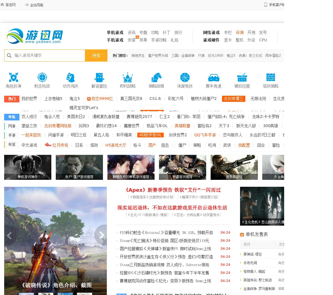Open Apex 新赛季预告 headline
The width and height of the screenshot is (333, 295).
[173, 190]
